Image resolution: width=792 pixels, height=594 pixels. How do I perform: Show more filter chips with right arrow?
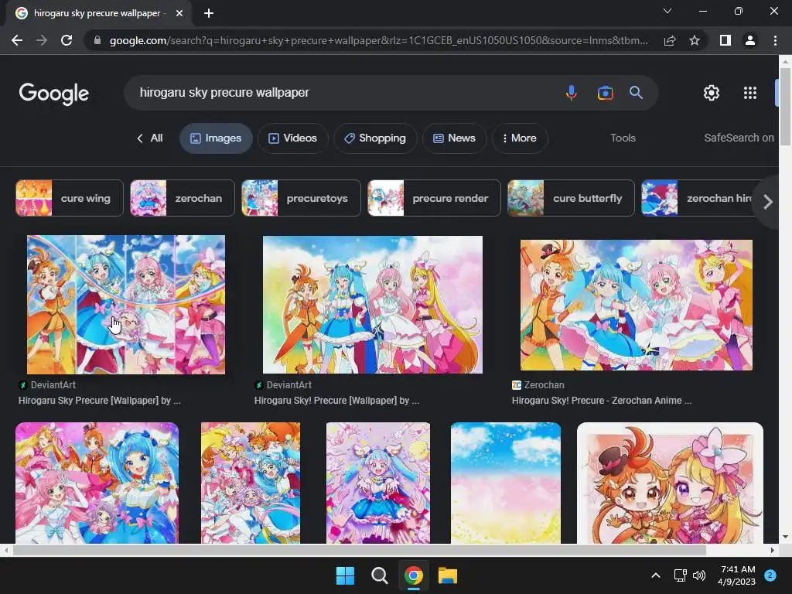[767, 202]
